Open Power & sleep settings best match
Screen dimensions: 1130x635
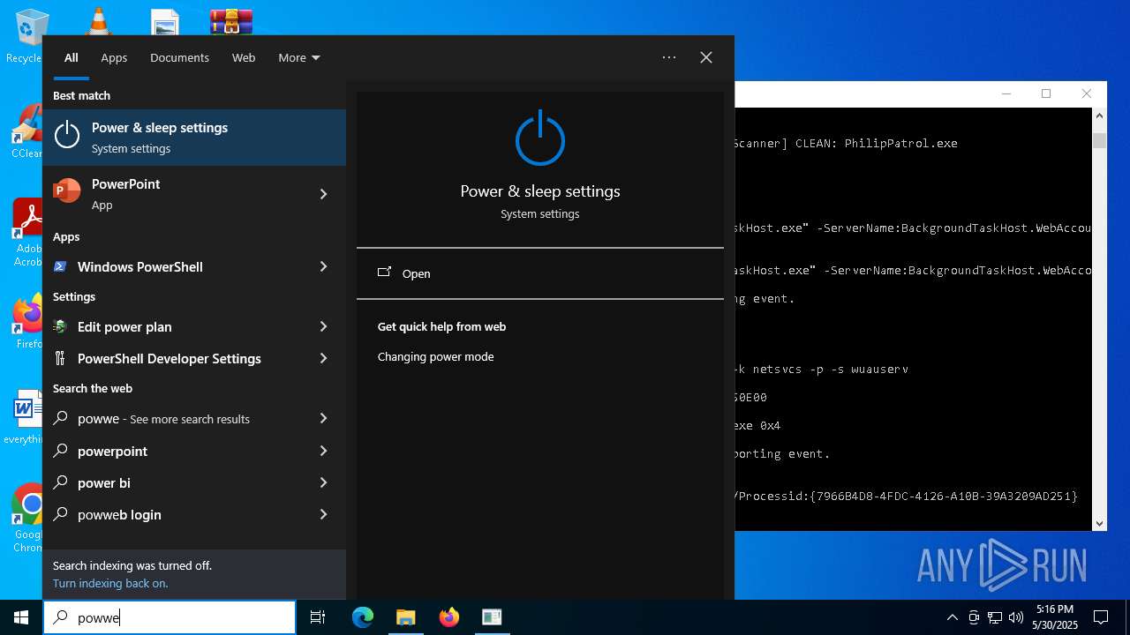coord(194,138)
